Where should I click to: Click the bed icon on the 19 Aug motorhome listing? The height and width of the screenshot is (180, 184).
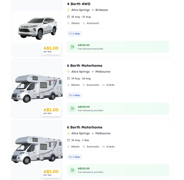click(x=104, y=85)
